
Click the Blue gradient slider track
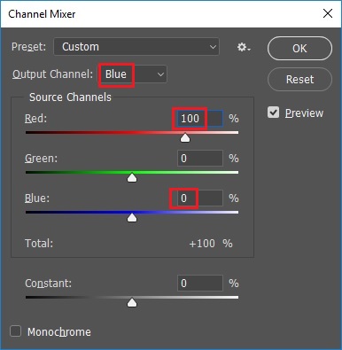tap(132, 212)
